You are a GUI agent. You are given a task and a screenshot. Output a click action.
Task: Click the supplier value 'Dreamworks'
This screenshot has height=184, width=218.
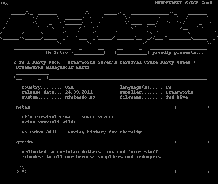179,92
